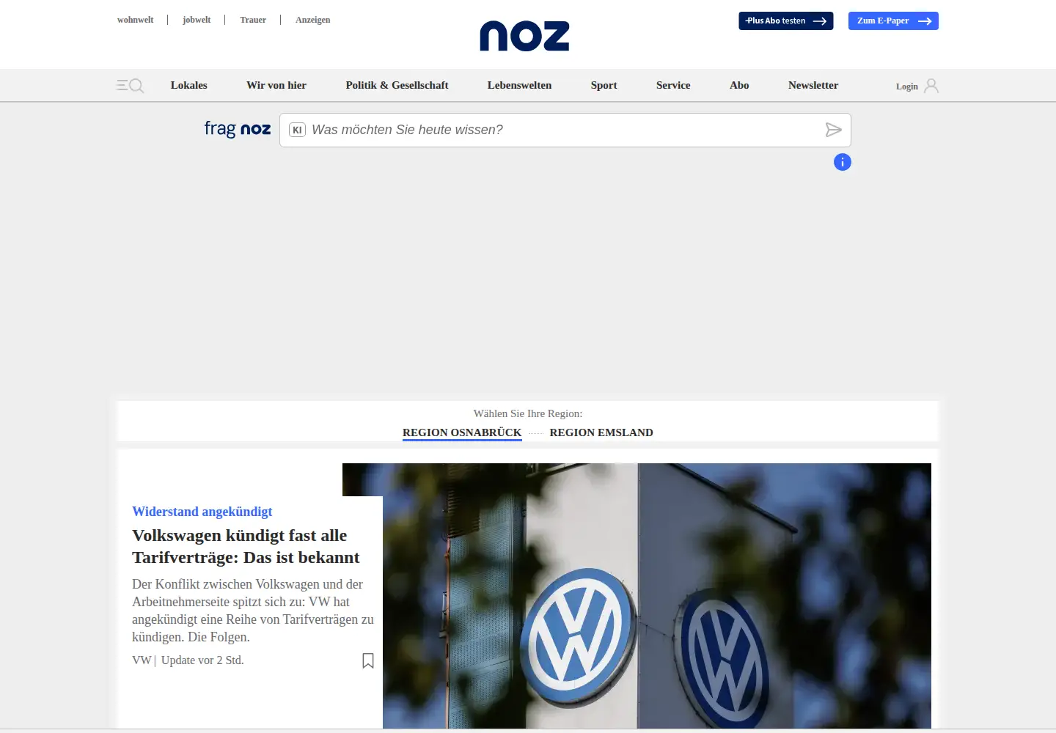The height and width of the screenshot is (733, 1056).
Task: Click the Volkswagen article teaser text
Action: tap(253, 611)
